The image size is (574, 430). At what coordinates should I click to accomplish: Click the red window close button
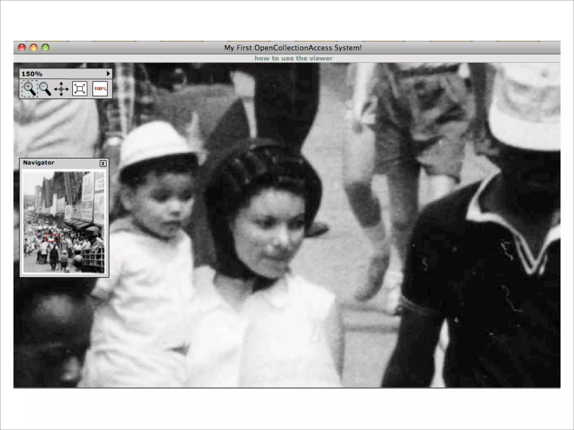coord(22,48)
